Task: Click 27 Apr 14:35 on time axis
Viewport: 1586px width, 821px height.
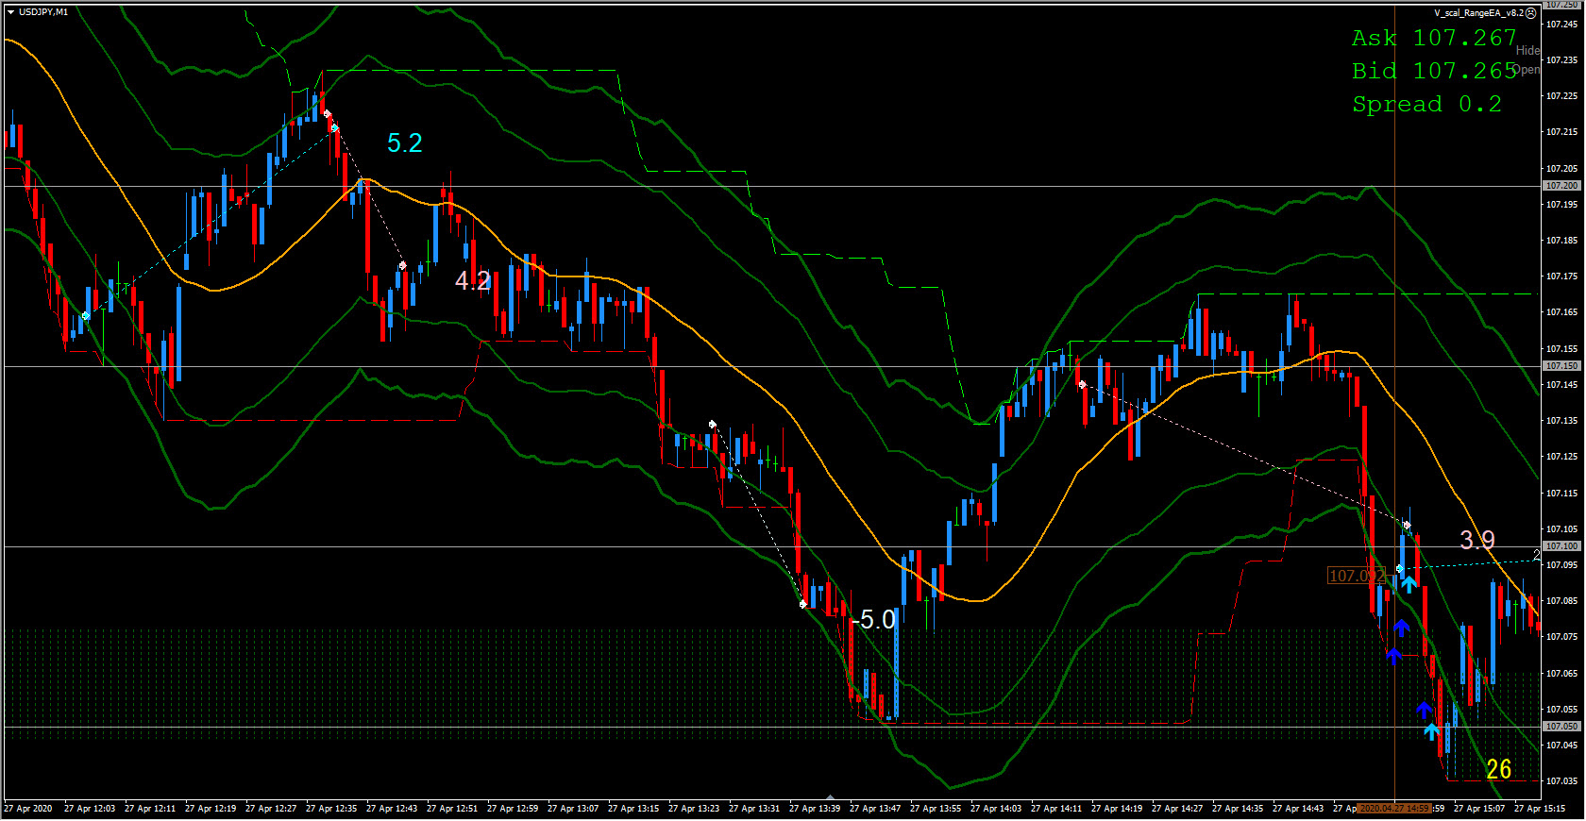Action: click(1238, 809)
